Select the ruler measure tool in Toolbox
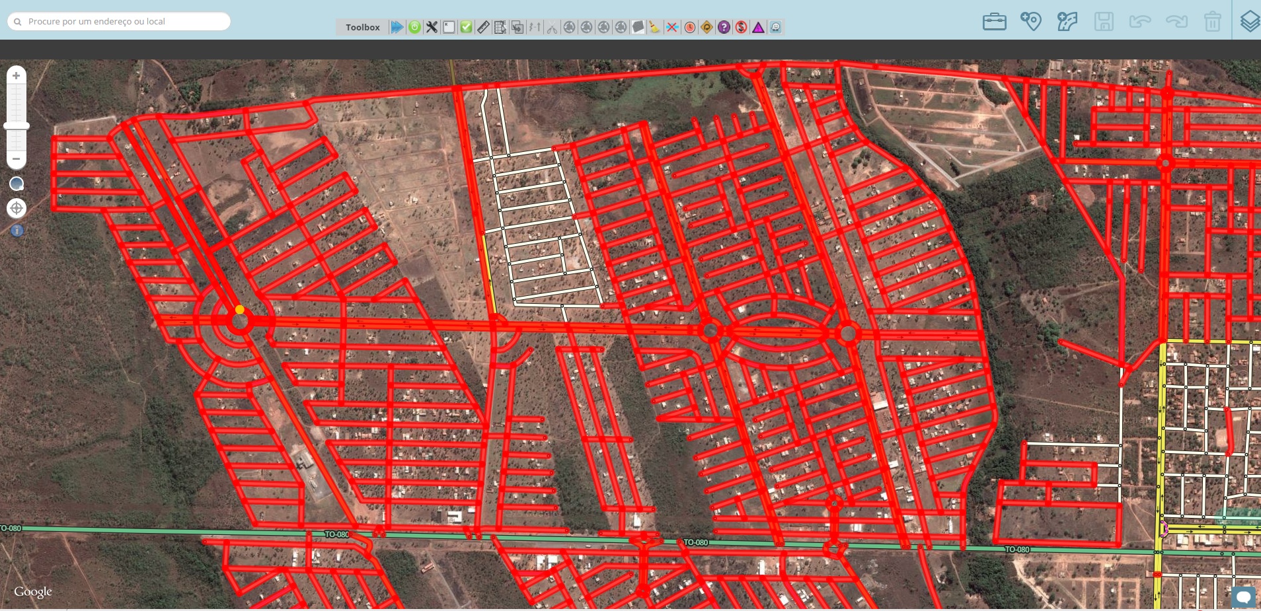The width and height of the screenshot is (1261, 611). click(x=483, y=27)
